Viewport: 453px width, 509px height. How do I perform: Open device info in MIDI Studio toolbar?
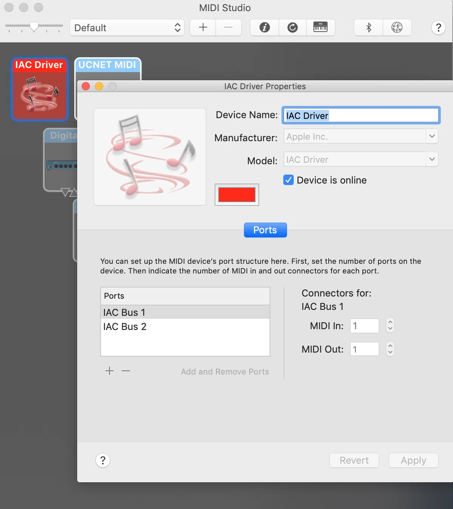point(265,28)
